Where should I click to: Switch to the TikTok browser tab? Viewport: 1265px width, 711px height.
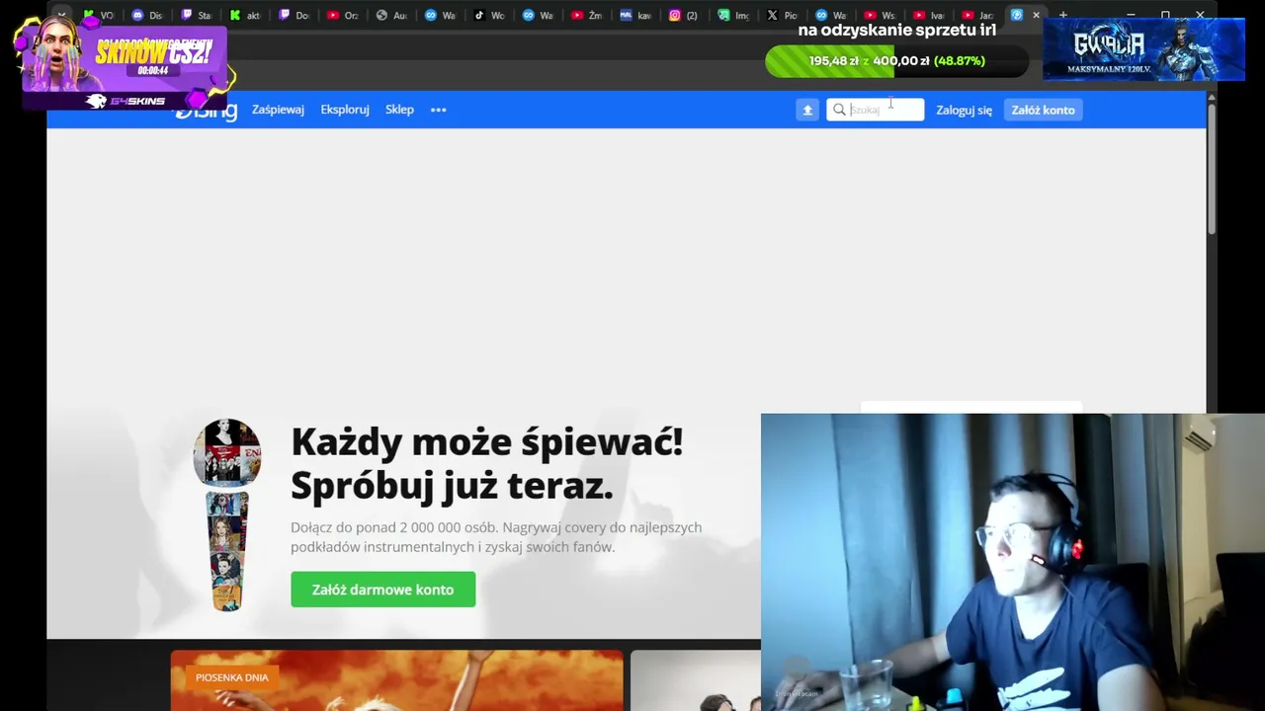click(x=489, y=15)
